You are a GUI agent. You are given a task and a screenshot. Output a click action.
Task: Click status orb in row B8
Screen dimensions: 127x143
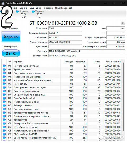4,98
